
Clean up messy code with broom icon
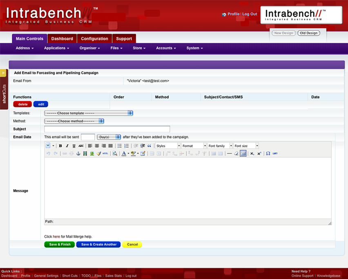click(x=99, y=153)
